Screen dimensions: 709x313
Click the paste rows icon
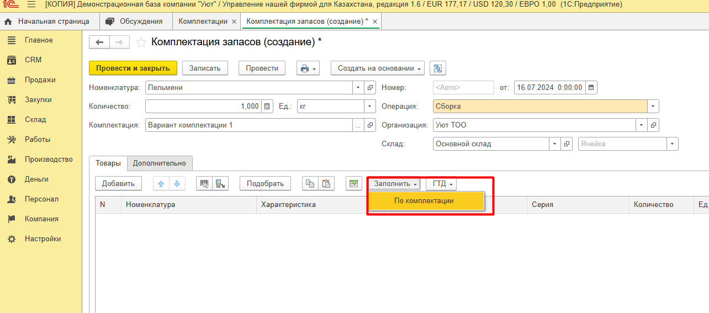(326, 184)
